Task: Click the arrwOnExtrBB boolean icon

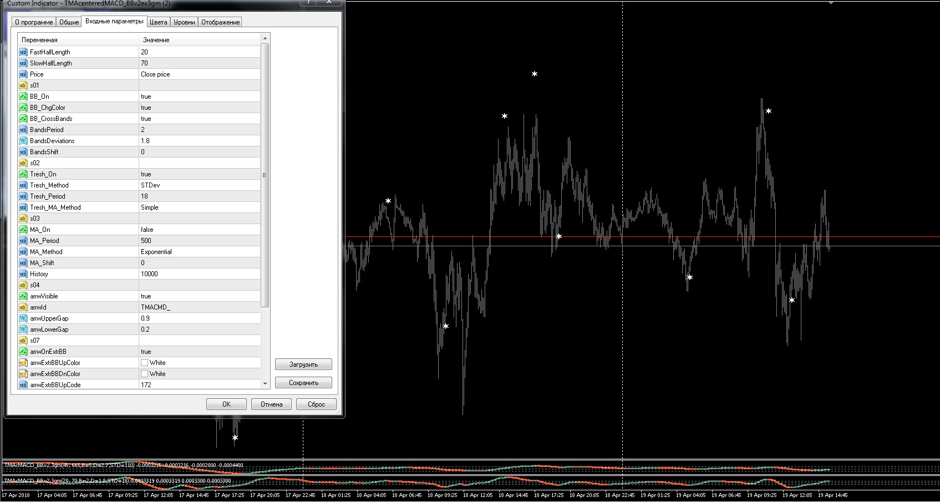Action: click(x=23, y=352)
